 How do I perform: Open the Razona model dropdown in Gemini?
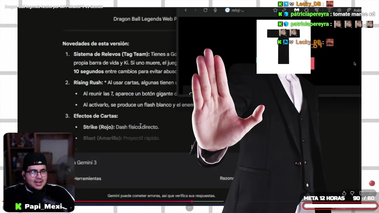[227, 178]
